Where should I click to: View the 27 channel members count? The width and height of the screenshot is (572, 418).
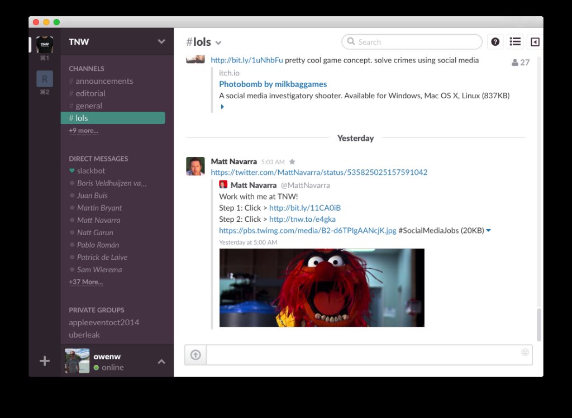(x=520, y=63)
